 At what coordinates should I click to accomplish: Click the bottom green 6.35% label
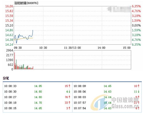(x=136, y=45)
